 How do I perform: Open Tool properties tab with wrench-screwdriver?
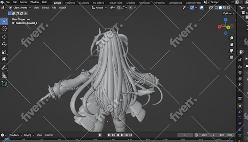tap(240, 60)
